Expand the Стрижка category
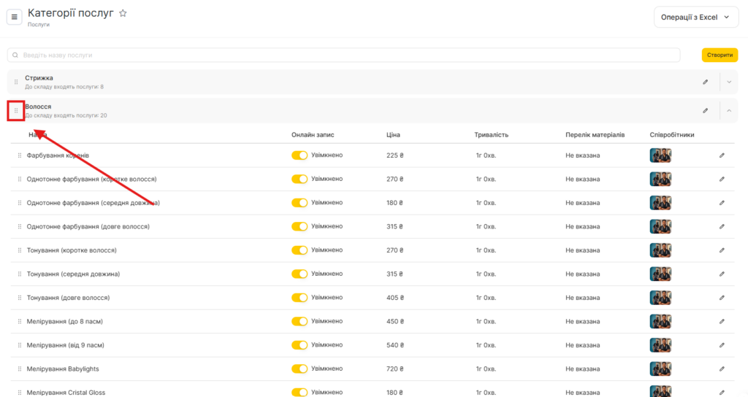The image size is (748, 397). pyautogui.click(x=728, y=82)
